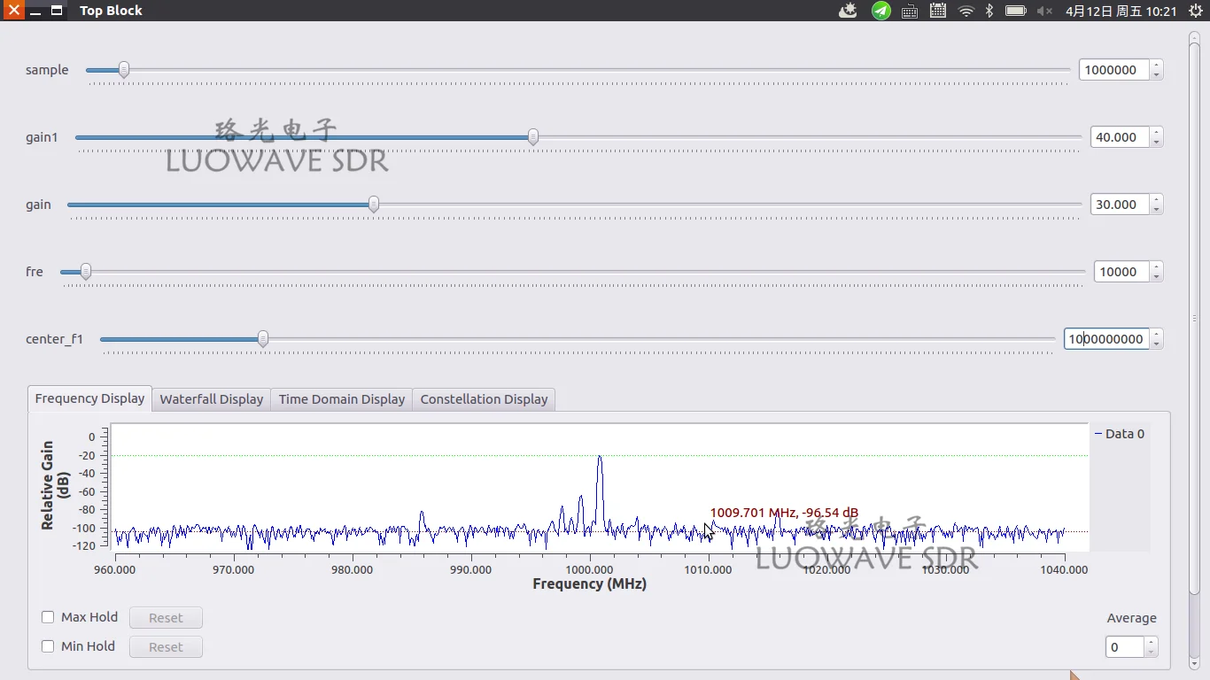Unmute the system volume icon
Image resolution: width=1210 pixels, height=680 pixels.
click(1043, 11)
